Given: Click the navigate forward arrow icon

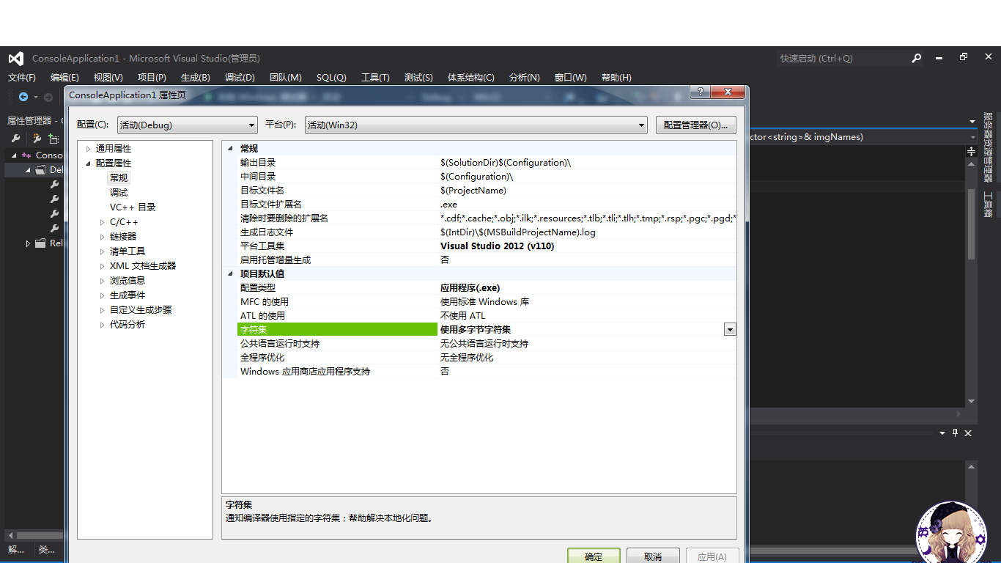Looking at the screenshot, I should (x=48, y=97).
